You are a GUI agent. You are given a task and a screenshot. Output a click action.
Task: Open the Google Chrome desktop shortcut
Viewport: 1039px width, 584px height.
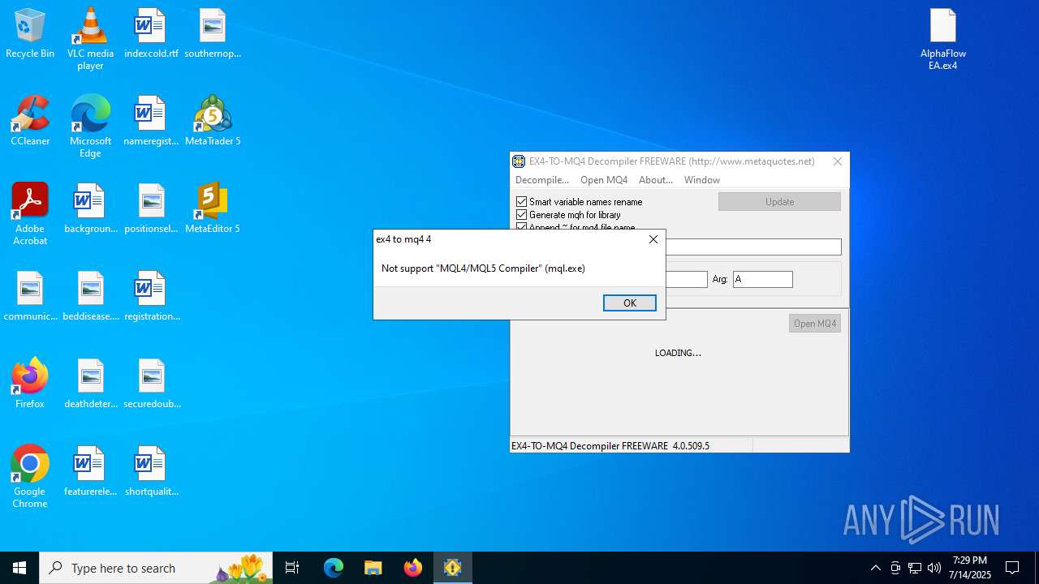[30, 477]
